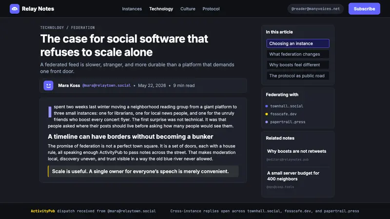This screenshot has height=219, width=390.
Task: Jump to Why boosts feel different section
Action: coord(298,65)
